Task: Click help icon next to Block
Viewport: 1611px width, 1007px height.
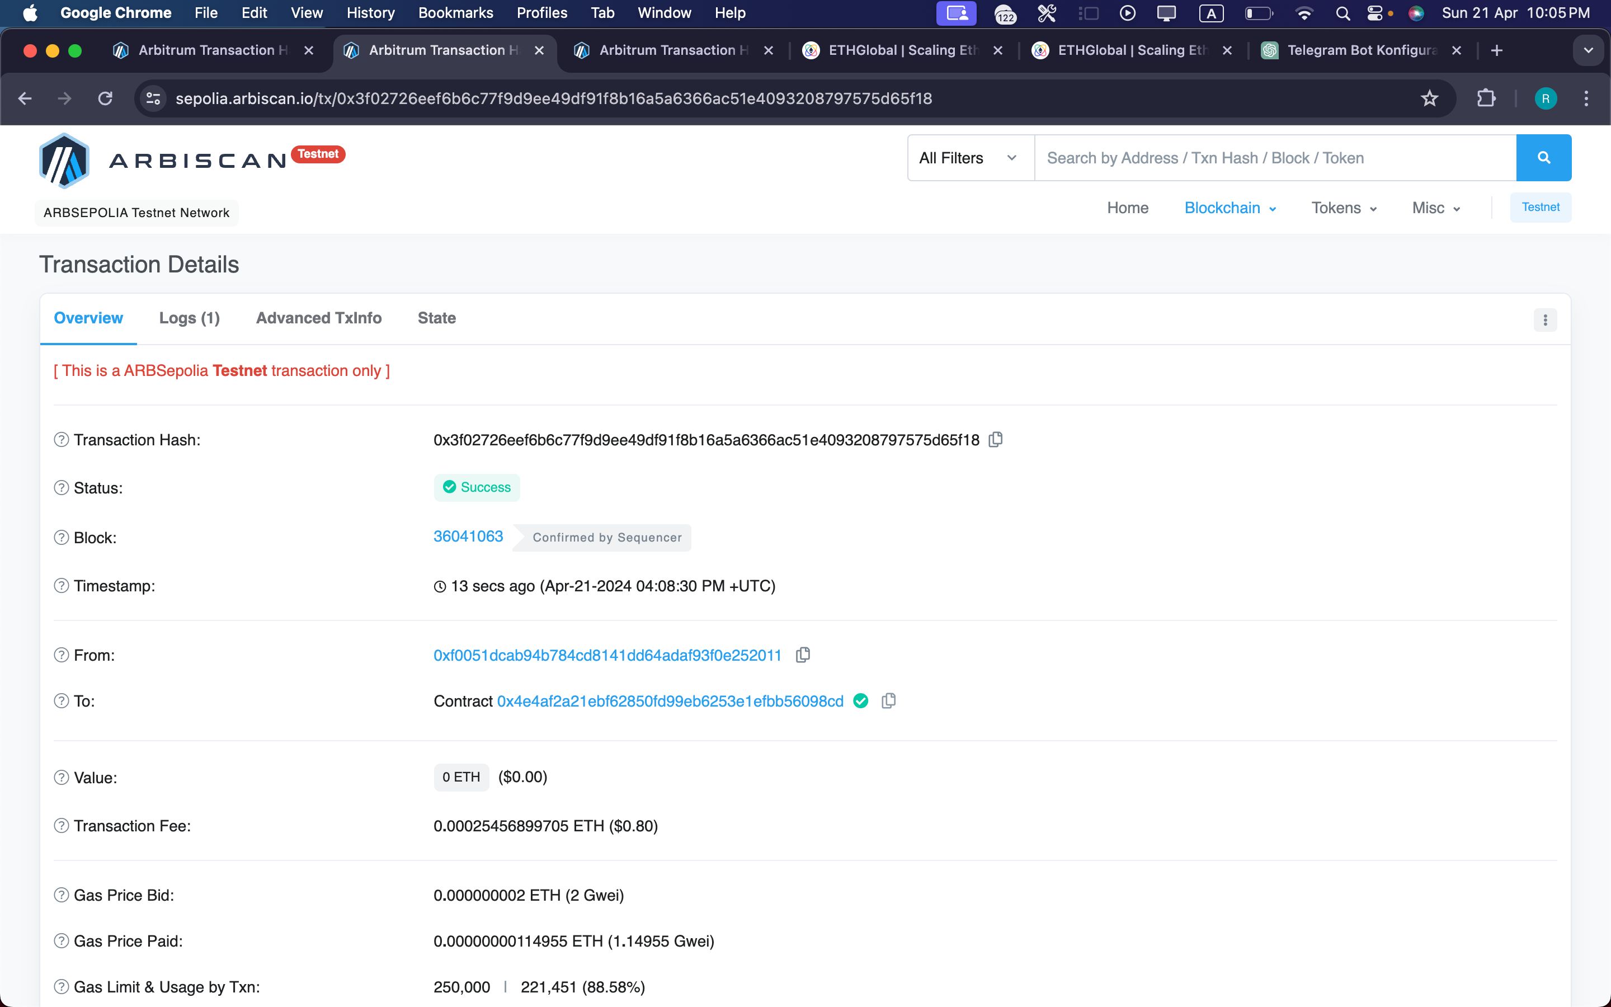Action: click(x=61, y=538)
